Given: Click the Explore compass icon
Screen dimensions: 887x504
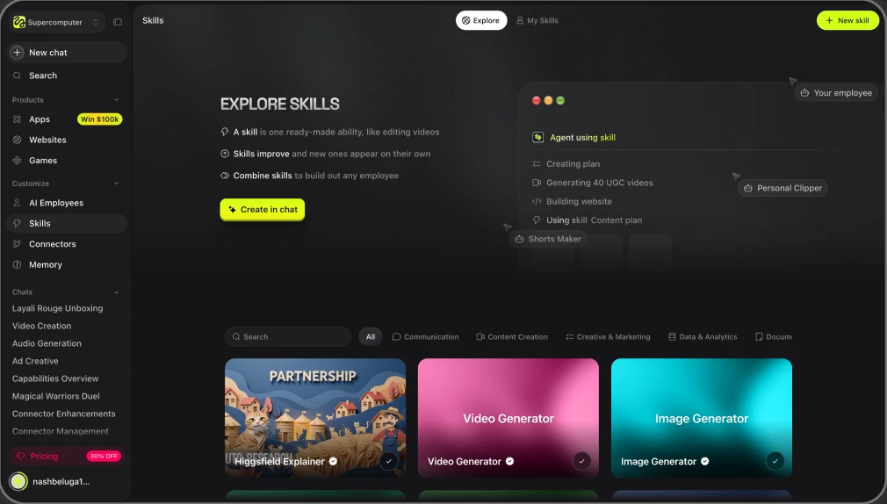Looking at the screenshot, I should point(465,20).
